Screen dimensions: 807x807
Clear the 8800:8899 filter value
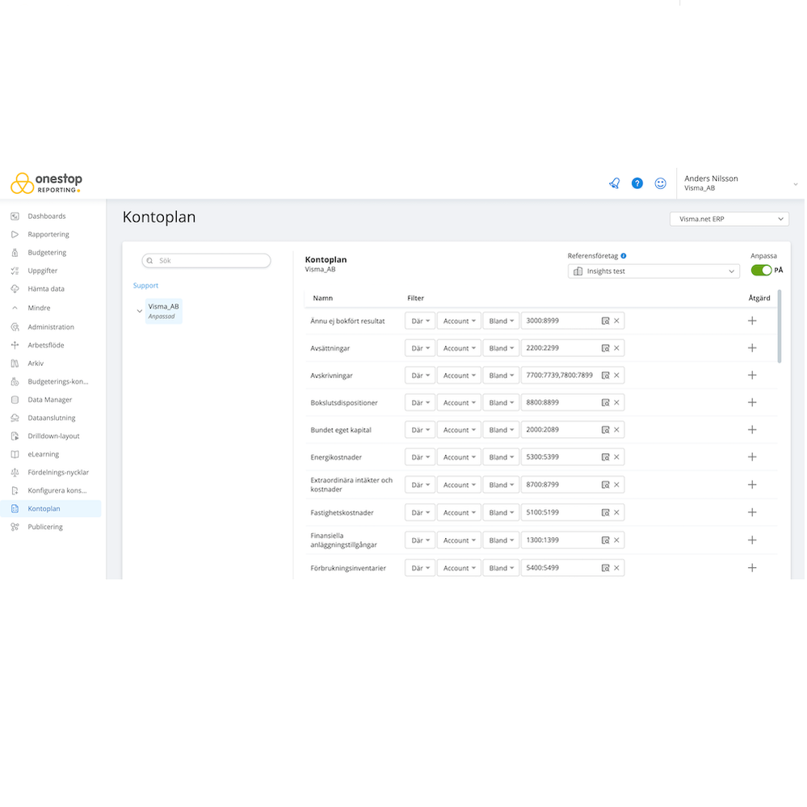click(x=616, y=402)
